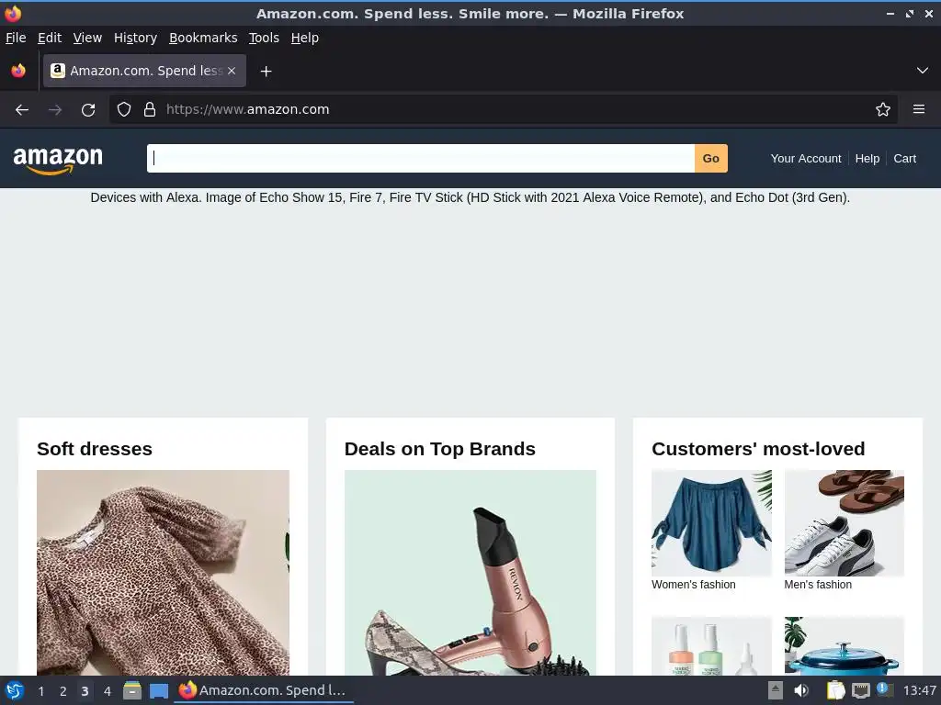Click the padlock site security icon
Image resolution: width=941 pixels, height=705 pixels.
[150, 109]
